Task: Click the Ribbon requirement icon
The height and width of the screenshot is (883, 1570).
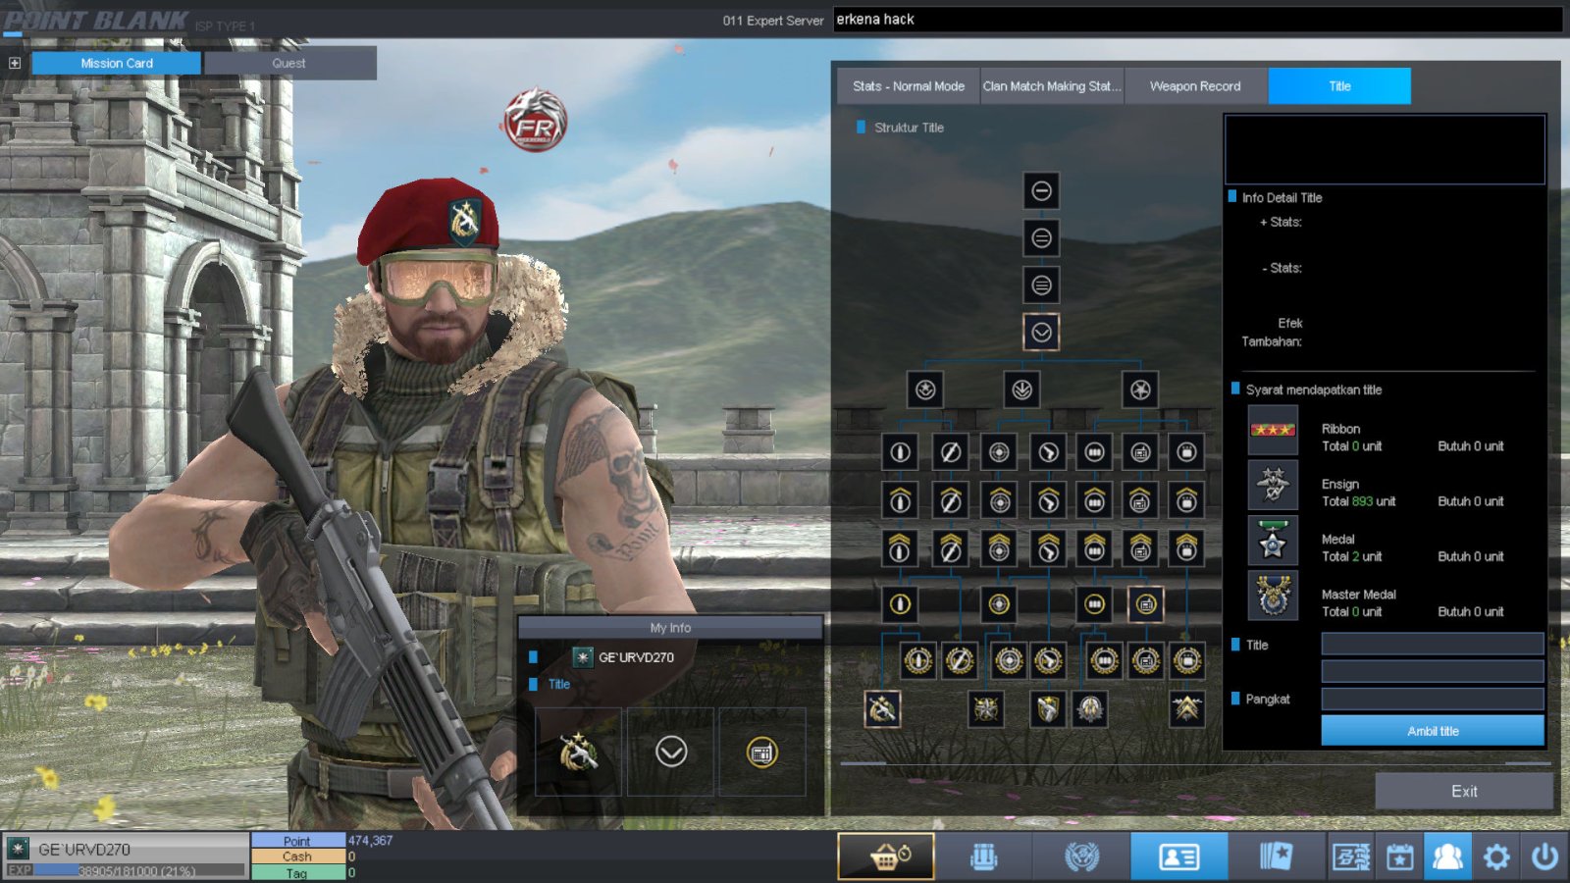Action: tap(1273, 431)
